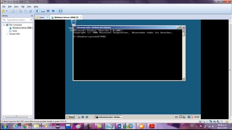The width and height of the screenshot is (232, 130).
Task: Toggle the thumbnail bar view icon
Action: click(43, 11)
